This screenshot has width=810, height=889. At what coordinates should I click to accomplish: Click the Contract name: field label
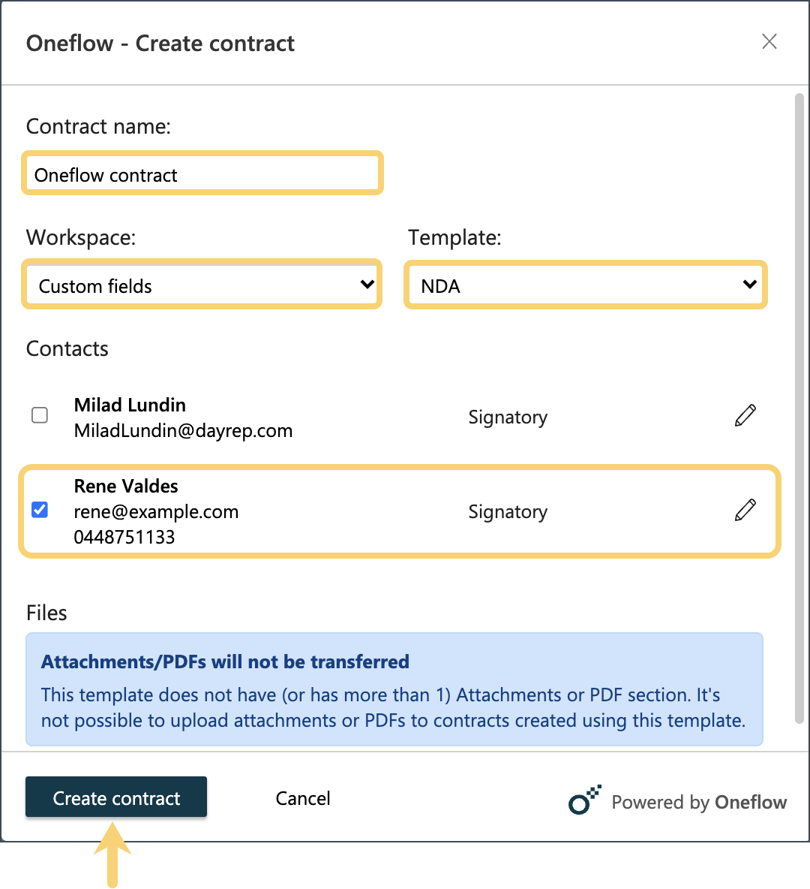[98, 126]
